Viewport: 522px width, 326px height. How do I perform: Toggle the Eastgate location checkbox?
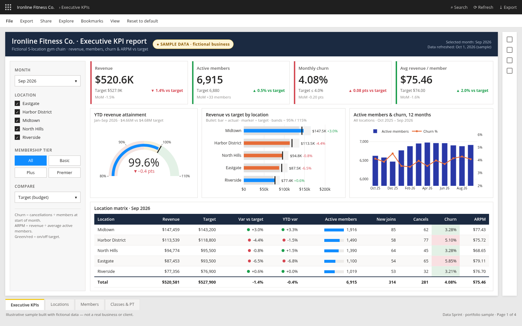tap(17, 103)
